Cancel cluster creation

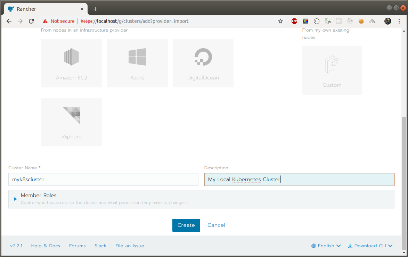pyautogui.click(x=216, y=225)
